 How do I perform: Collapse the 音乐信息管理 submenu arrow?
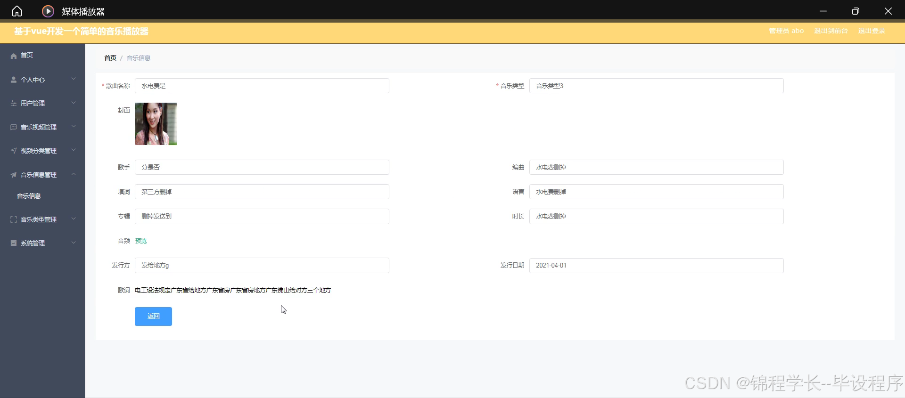point(74,174)
